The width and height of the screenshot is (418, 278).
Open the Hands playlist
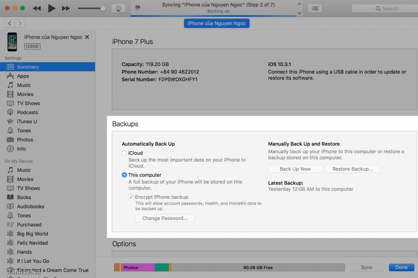click(x=48, y=252)
